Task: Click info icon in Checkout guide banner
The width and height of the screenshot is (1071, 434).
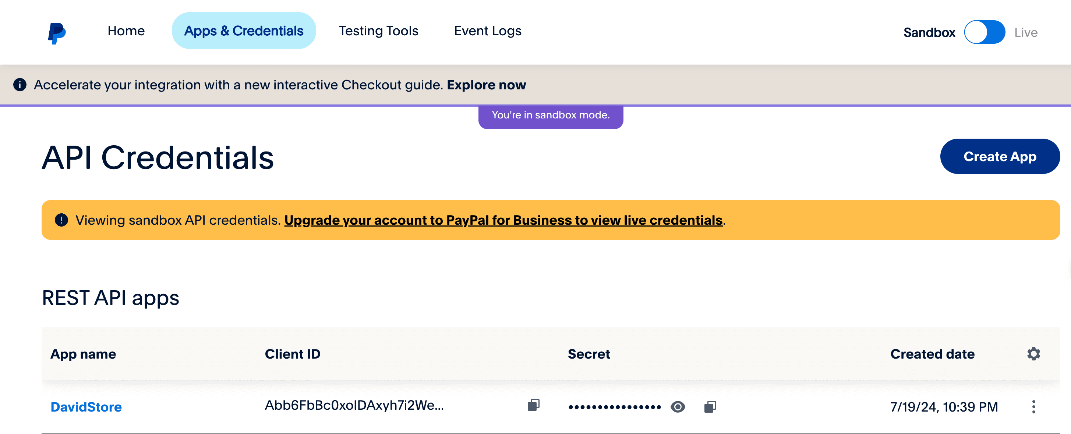Action: pos(20,85)
